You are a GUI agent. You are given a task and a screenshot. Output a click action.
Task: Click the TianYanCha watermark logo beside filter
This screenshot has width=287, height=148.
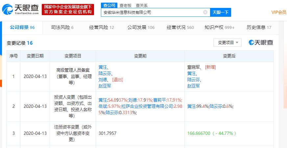(261, 42)
